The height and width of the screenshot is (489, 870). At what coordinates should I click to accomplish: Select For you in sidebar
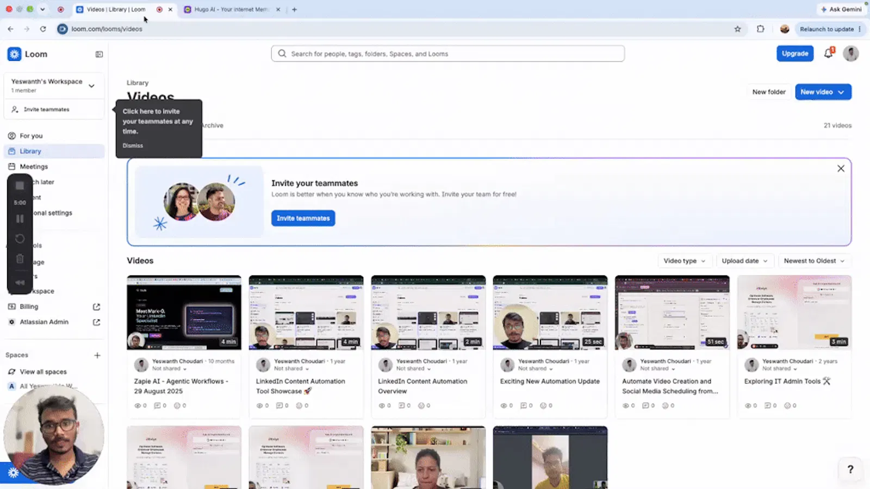pos(54,136)
